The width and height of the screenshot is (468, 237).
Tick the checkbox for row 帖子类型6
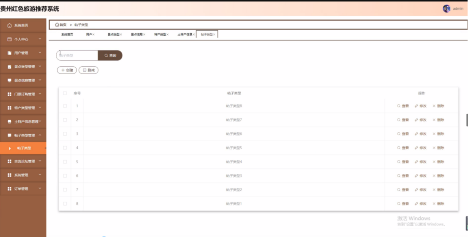pos(65,134)
